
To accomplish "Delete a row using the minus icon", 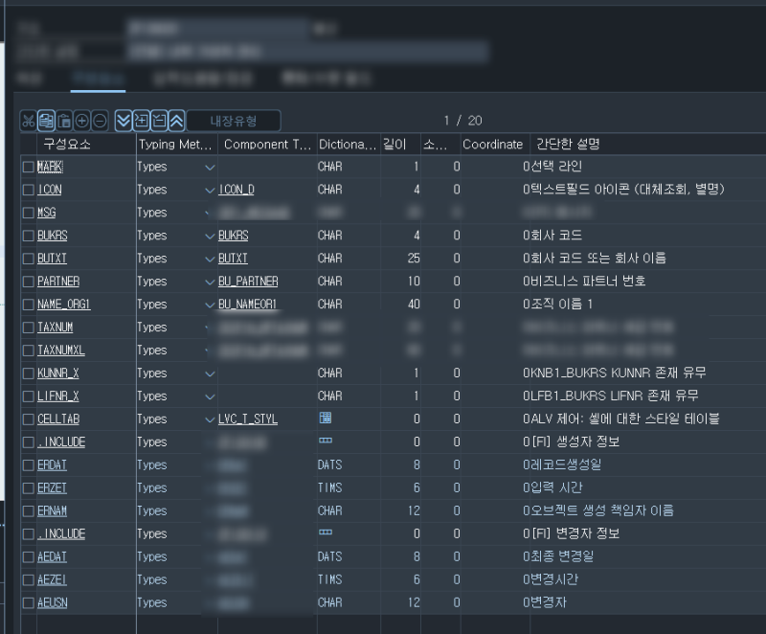I will coord(99,120).
